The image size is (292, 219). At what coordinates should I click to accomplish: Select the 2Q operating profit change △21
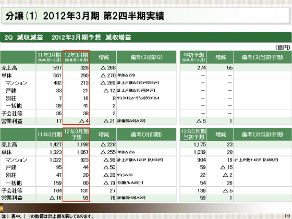pos(110,121)
